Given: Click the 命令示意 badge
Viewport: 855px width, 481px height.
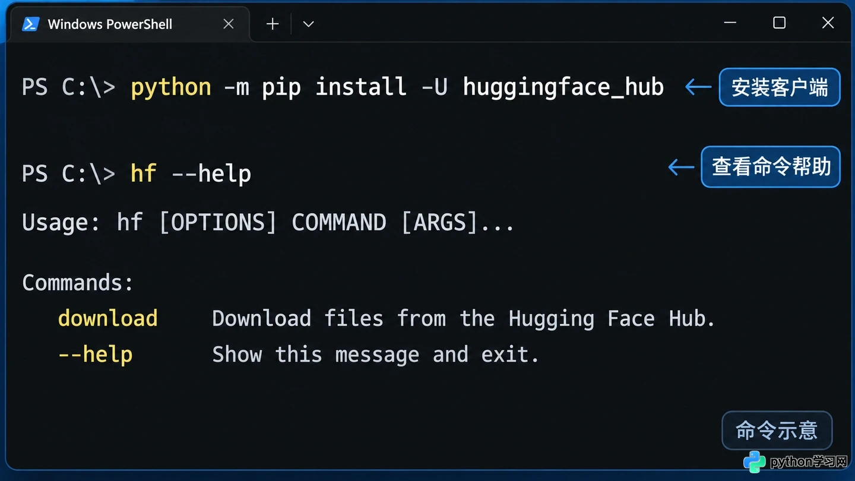Looking at the screenshot, I should pos(777,430).
